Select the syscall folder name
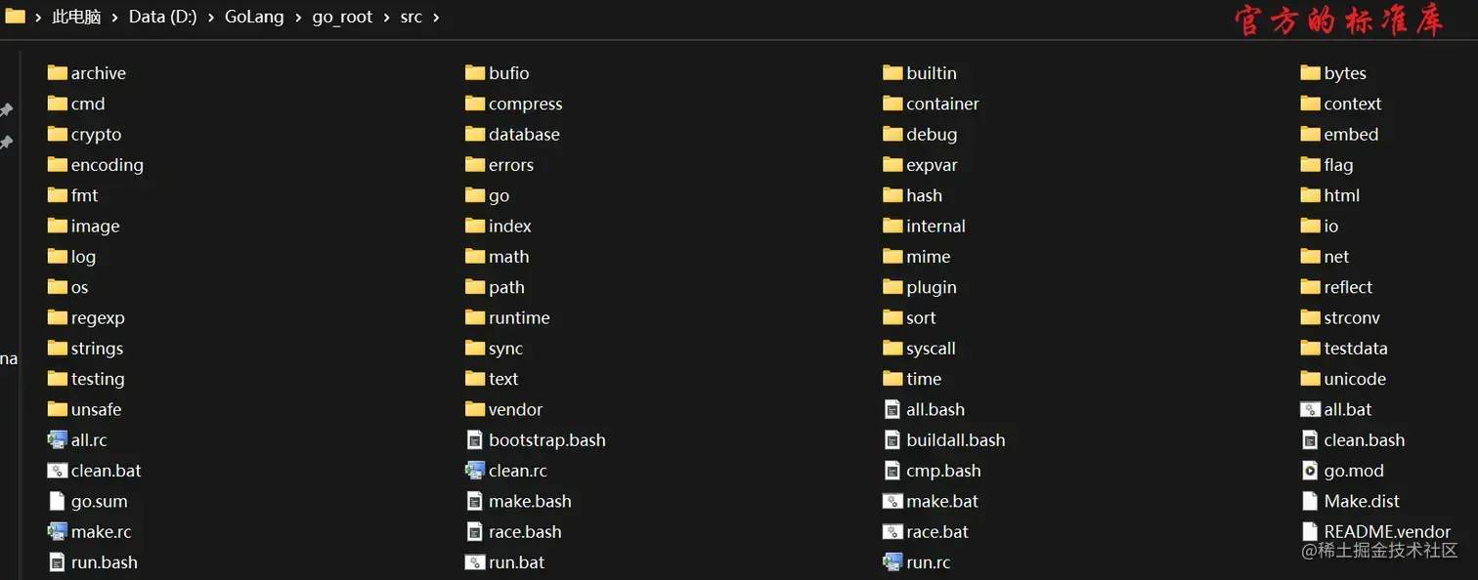The height and width of the screenshot is (580, 1478). tap(931, 349)
